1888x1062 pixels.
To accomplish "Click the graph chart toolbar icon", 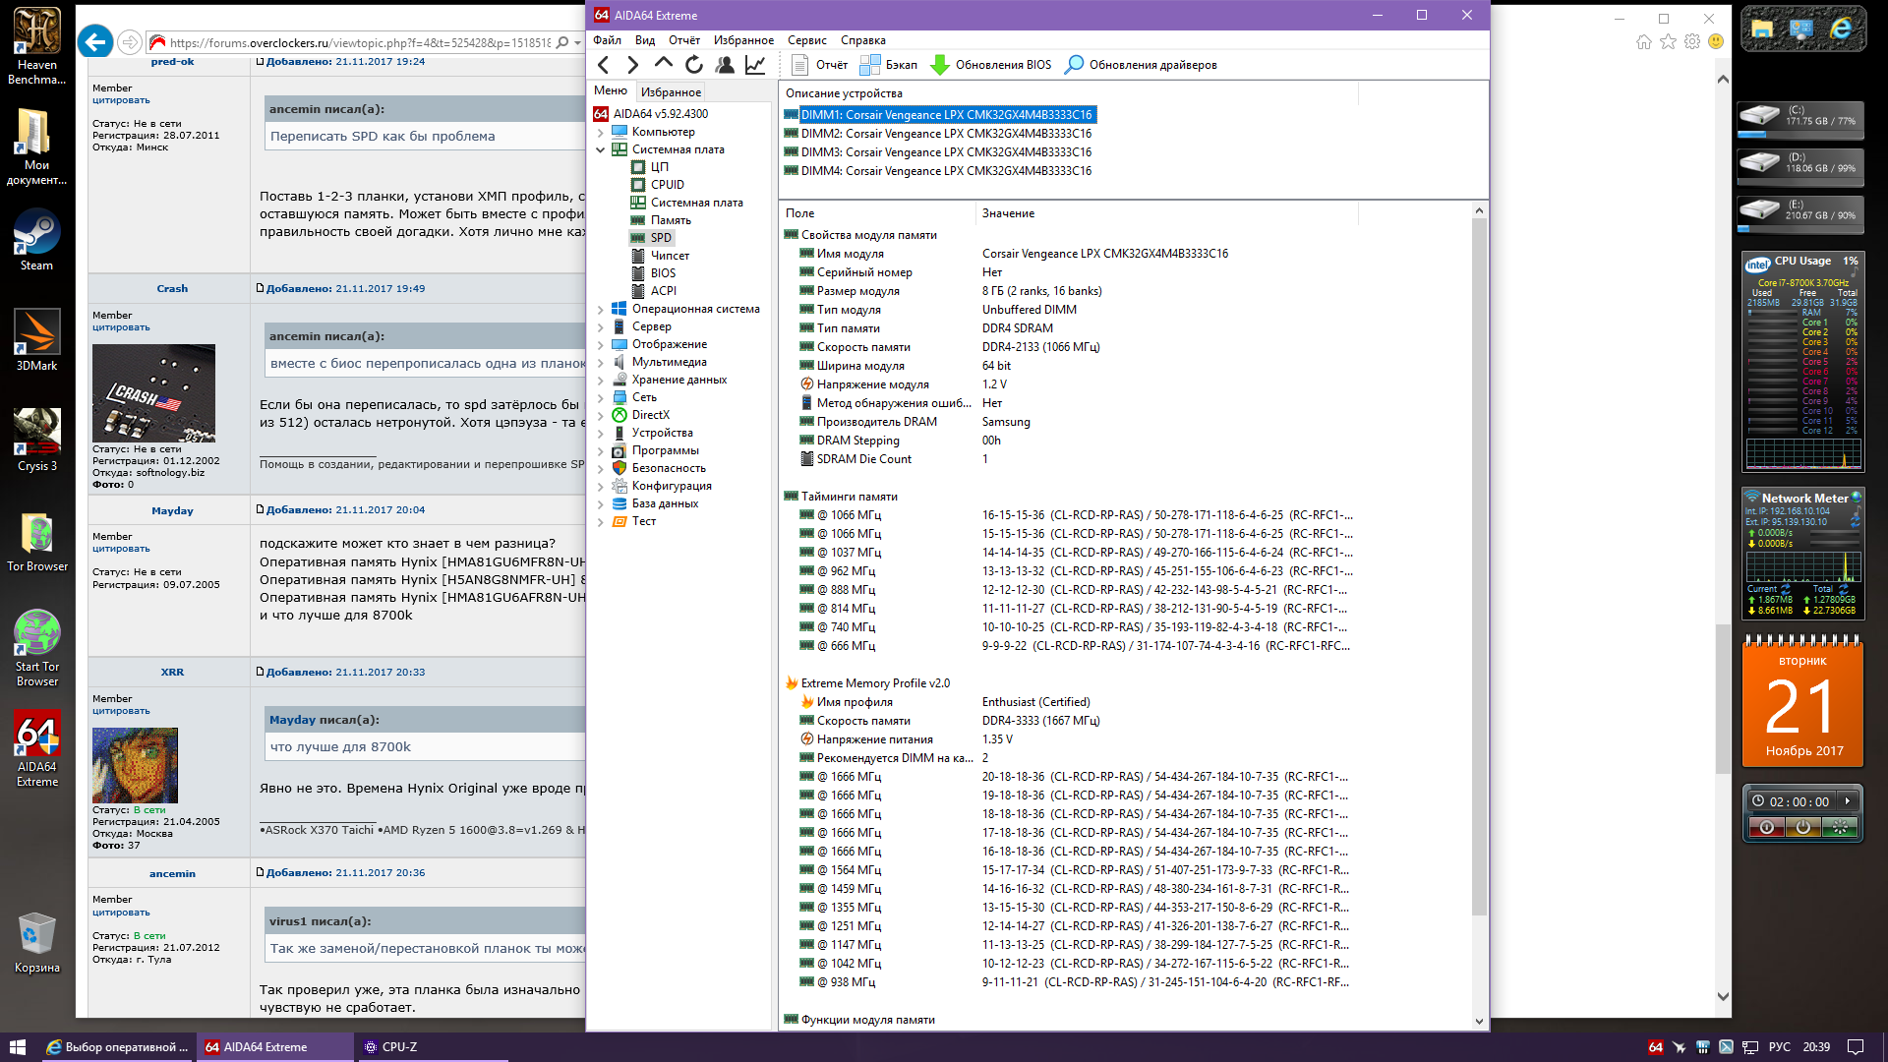I will click(x=755, y=65).
